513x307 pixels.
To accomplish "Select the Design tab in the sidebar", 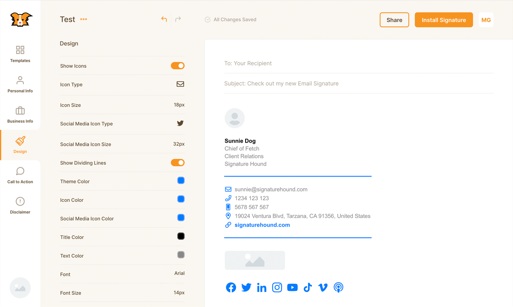I will (20, 145).
